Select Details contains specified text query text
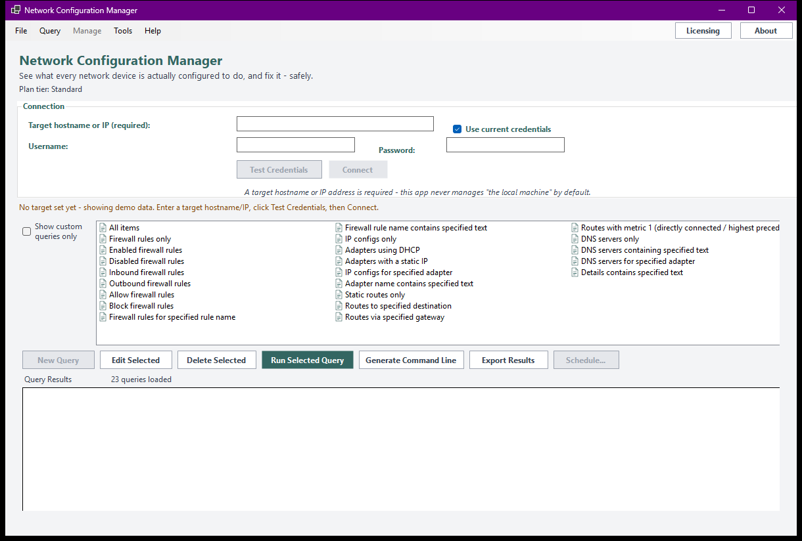802x541 pixels. 632,272
